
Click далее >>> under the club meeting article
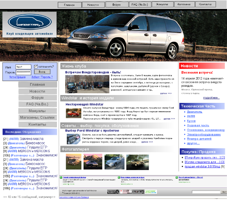point(166,93)
